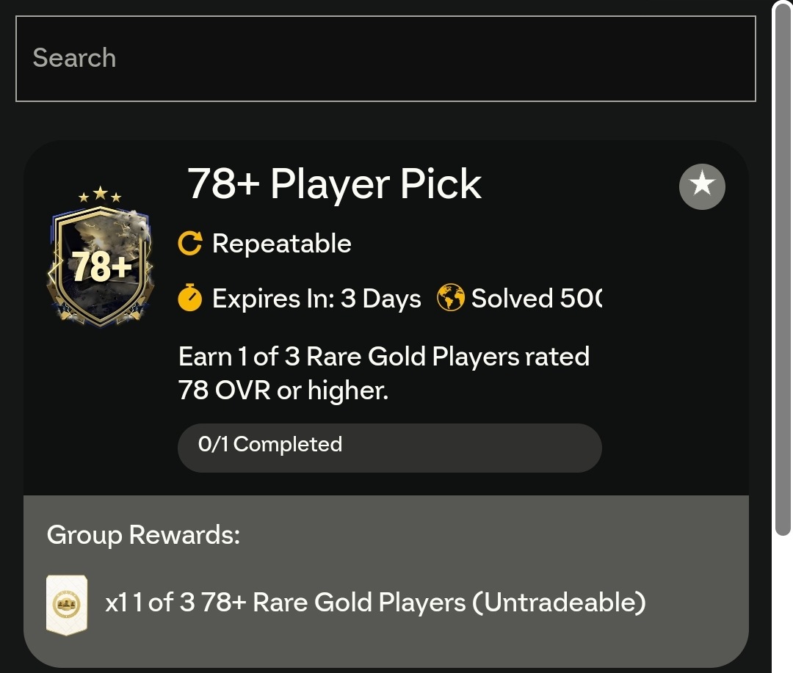Click the vertical scrollbar thumb

click(x=783, y=268)
